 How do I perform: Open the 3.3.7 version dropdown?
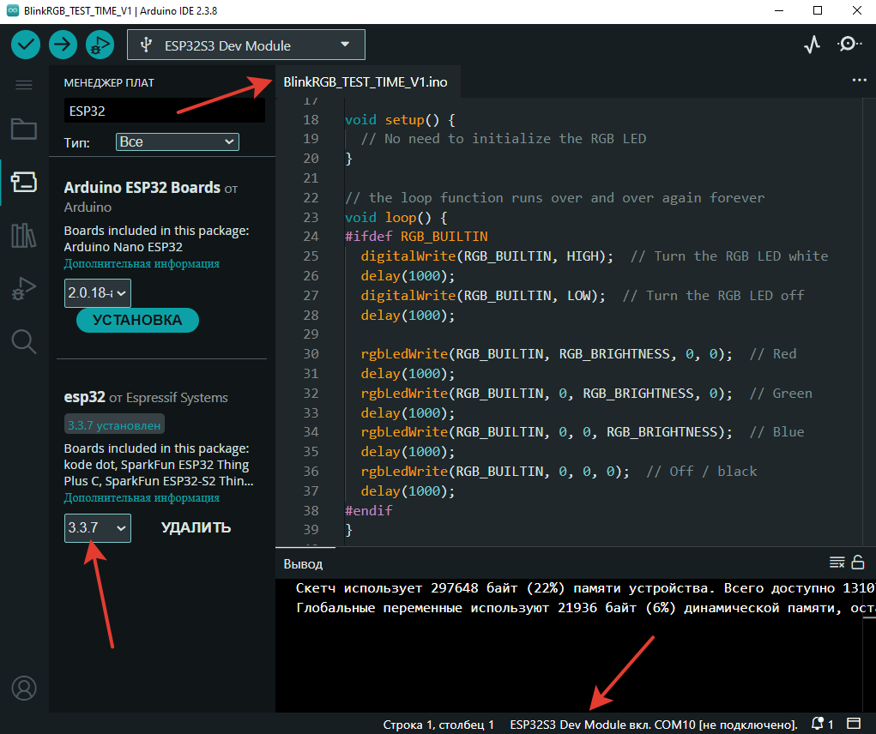coord(98,528)
